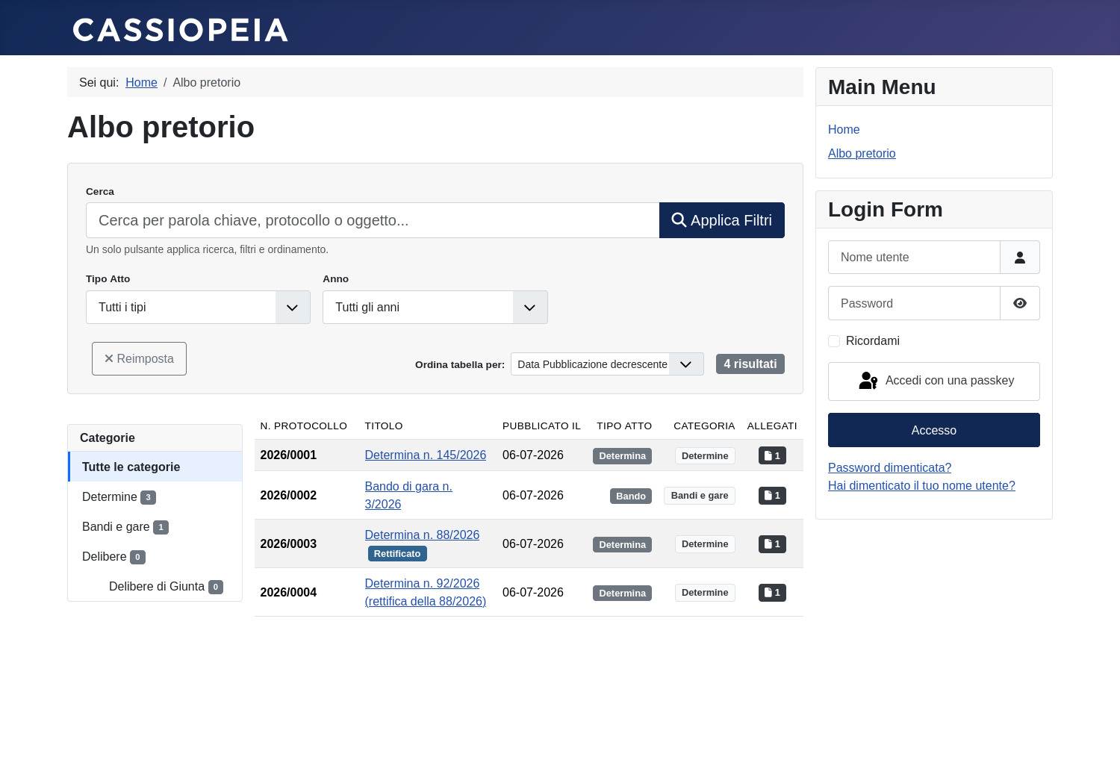1120x757 pixels.
Task: Open Determina n. 92/2026 rettifica link
Action: (x=425, y=592)
